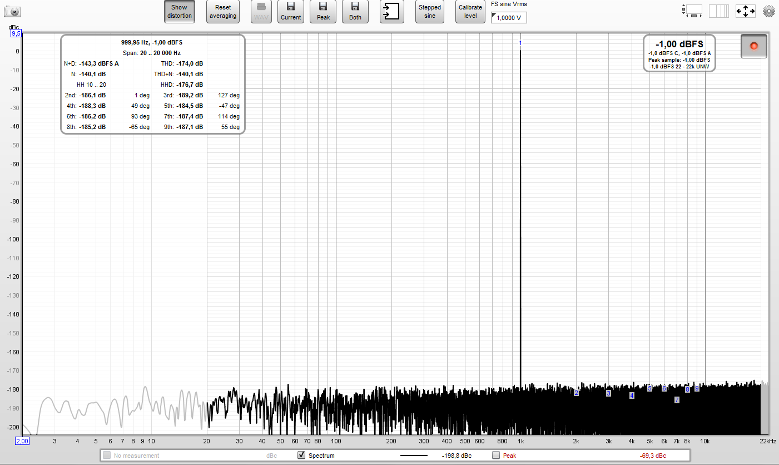The height and width of the screenshot is (465, 779).
Task: Click the THD -174,0 dB value
Action: [190, 63]
